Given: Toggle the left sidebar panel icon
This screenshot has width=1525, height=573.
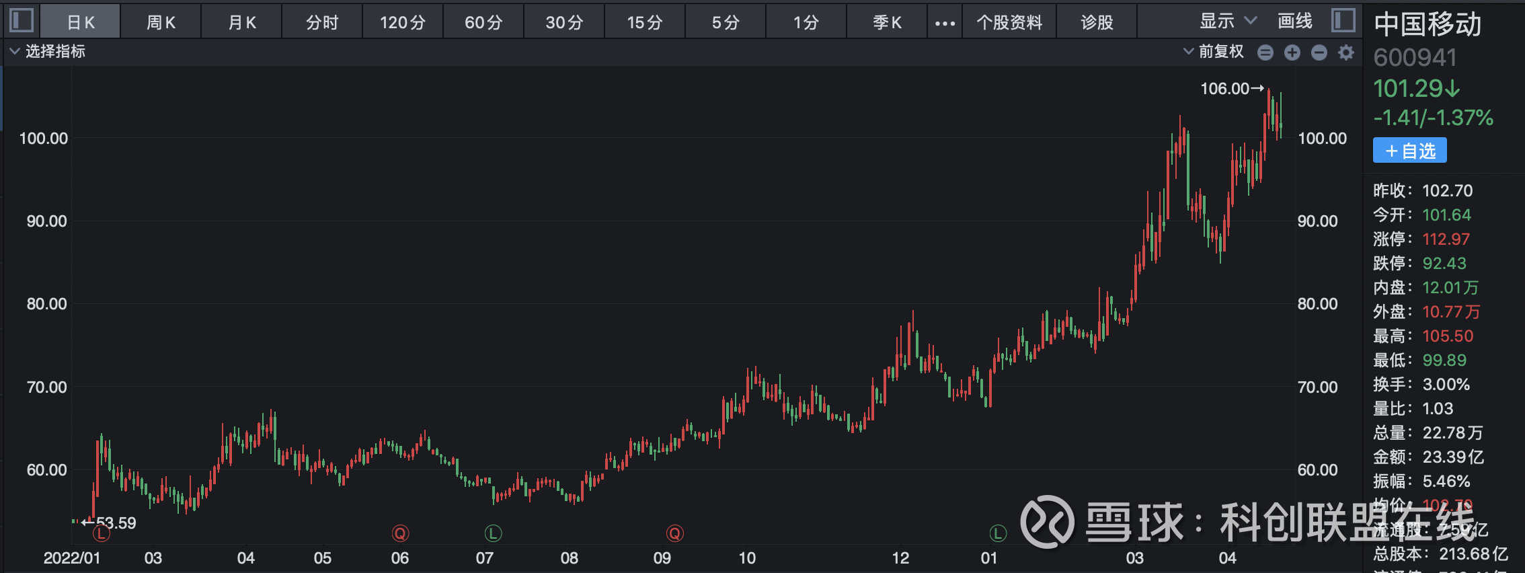Looking at the screenshot, I should click(x=22, y=20).
